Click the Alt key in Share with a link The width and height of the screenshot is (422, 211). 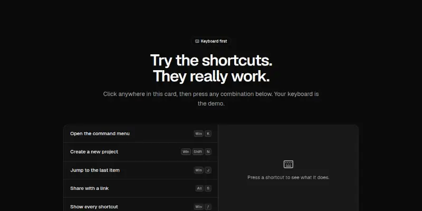[199, 188]
